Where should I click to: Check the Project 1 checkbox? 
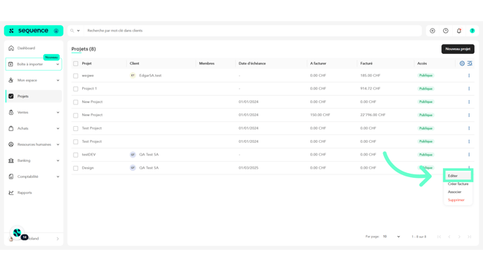tap(76, 89)
